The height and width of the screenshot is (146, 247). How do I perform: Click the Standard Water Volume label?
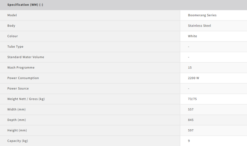(26, 57)
